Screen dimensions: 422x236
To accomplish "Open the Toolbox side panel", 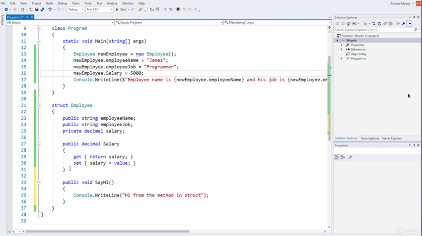I will click(x=2, y=20).
